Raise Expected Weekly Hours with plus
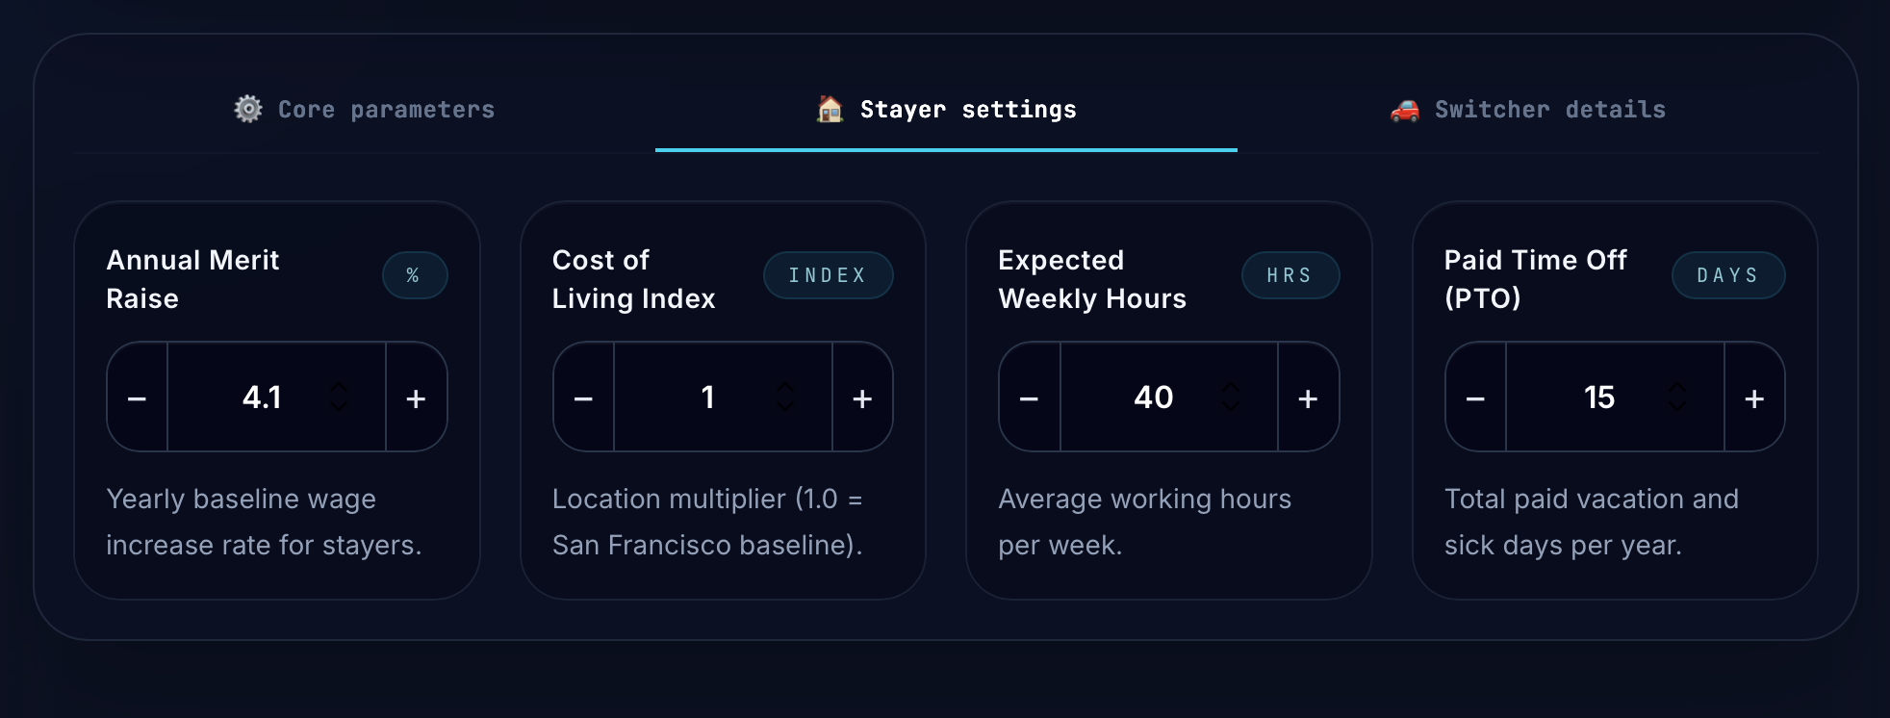Viewport: 1890px width, 718px height. click(1308, 397)
